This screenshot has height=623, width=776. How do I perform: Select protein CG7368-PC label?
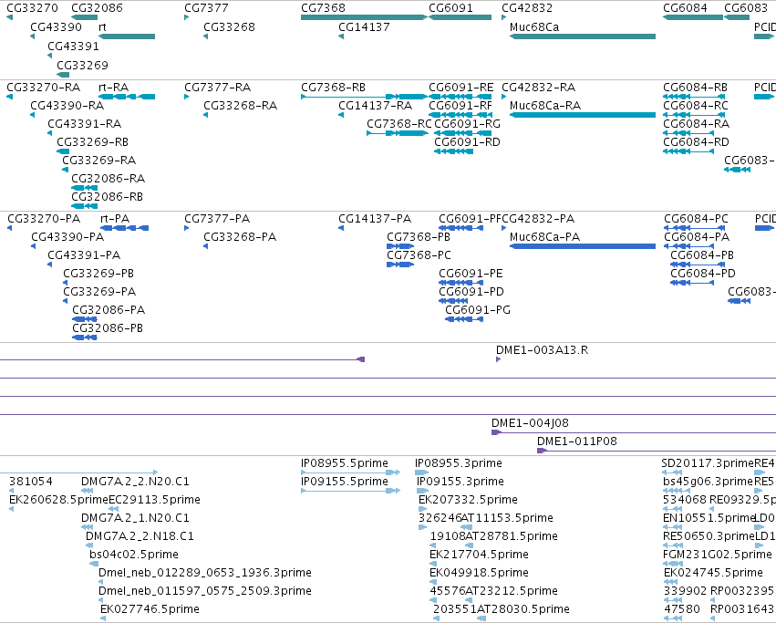(419, 255)
